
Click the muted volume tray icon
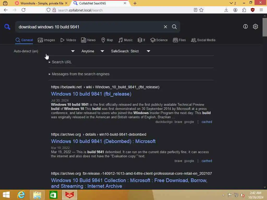(242, 195)
